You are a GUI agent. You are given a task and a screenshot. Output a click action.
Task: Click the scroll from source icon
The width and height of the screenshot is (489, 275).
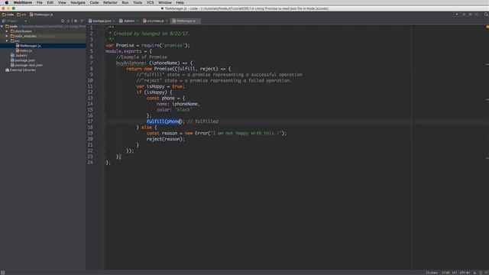[63, 21]
